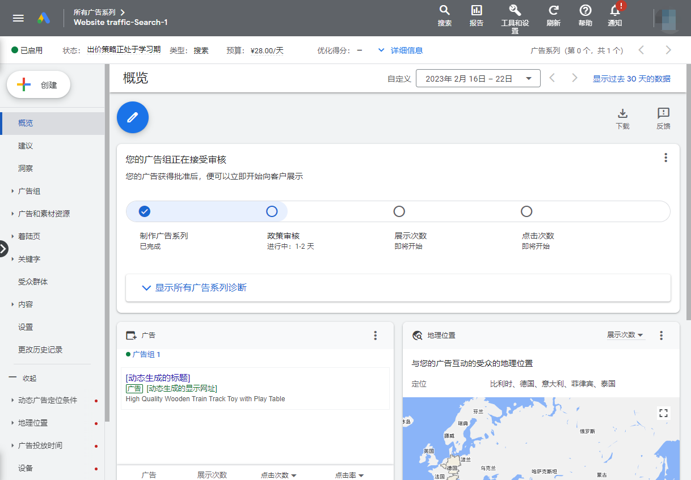Open notifications bell icon
The image size is (691, 480).
coord(614,11)
